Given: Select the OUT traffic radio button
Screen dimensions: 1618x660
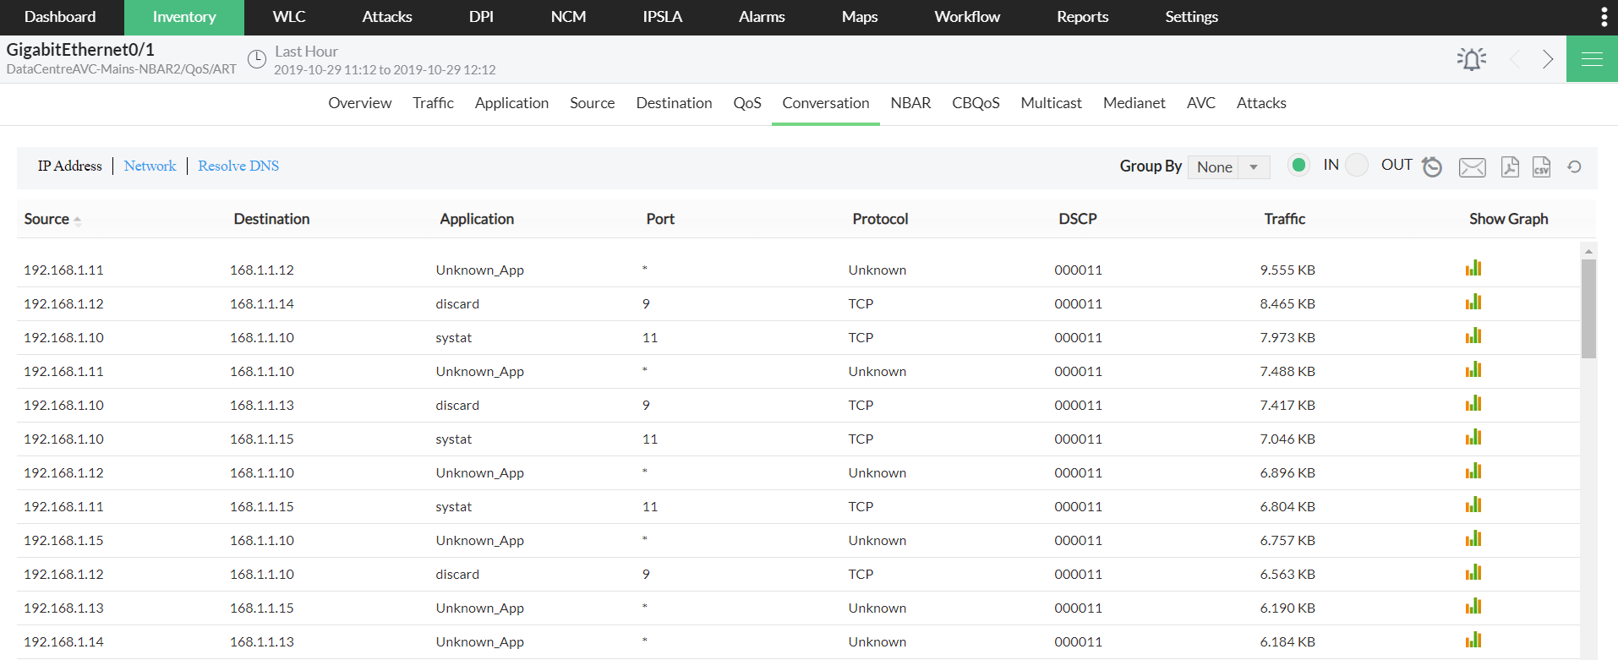Looking at the screenshot, I should 1357,165.
